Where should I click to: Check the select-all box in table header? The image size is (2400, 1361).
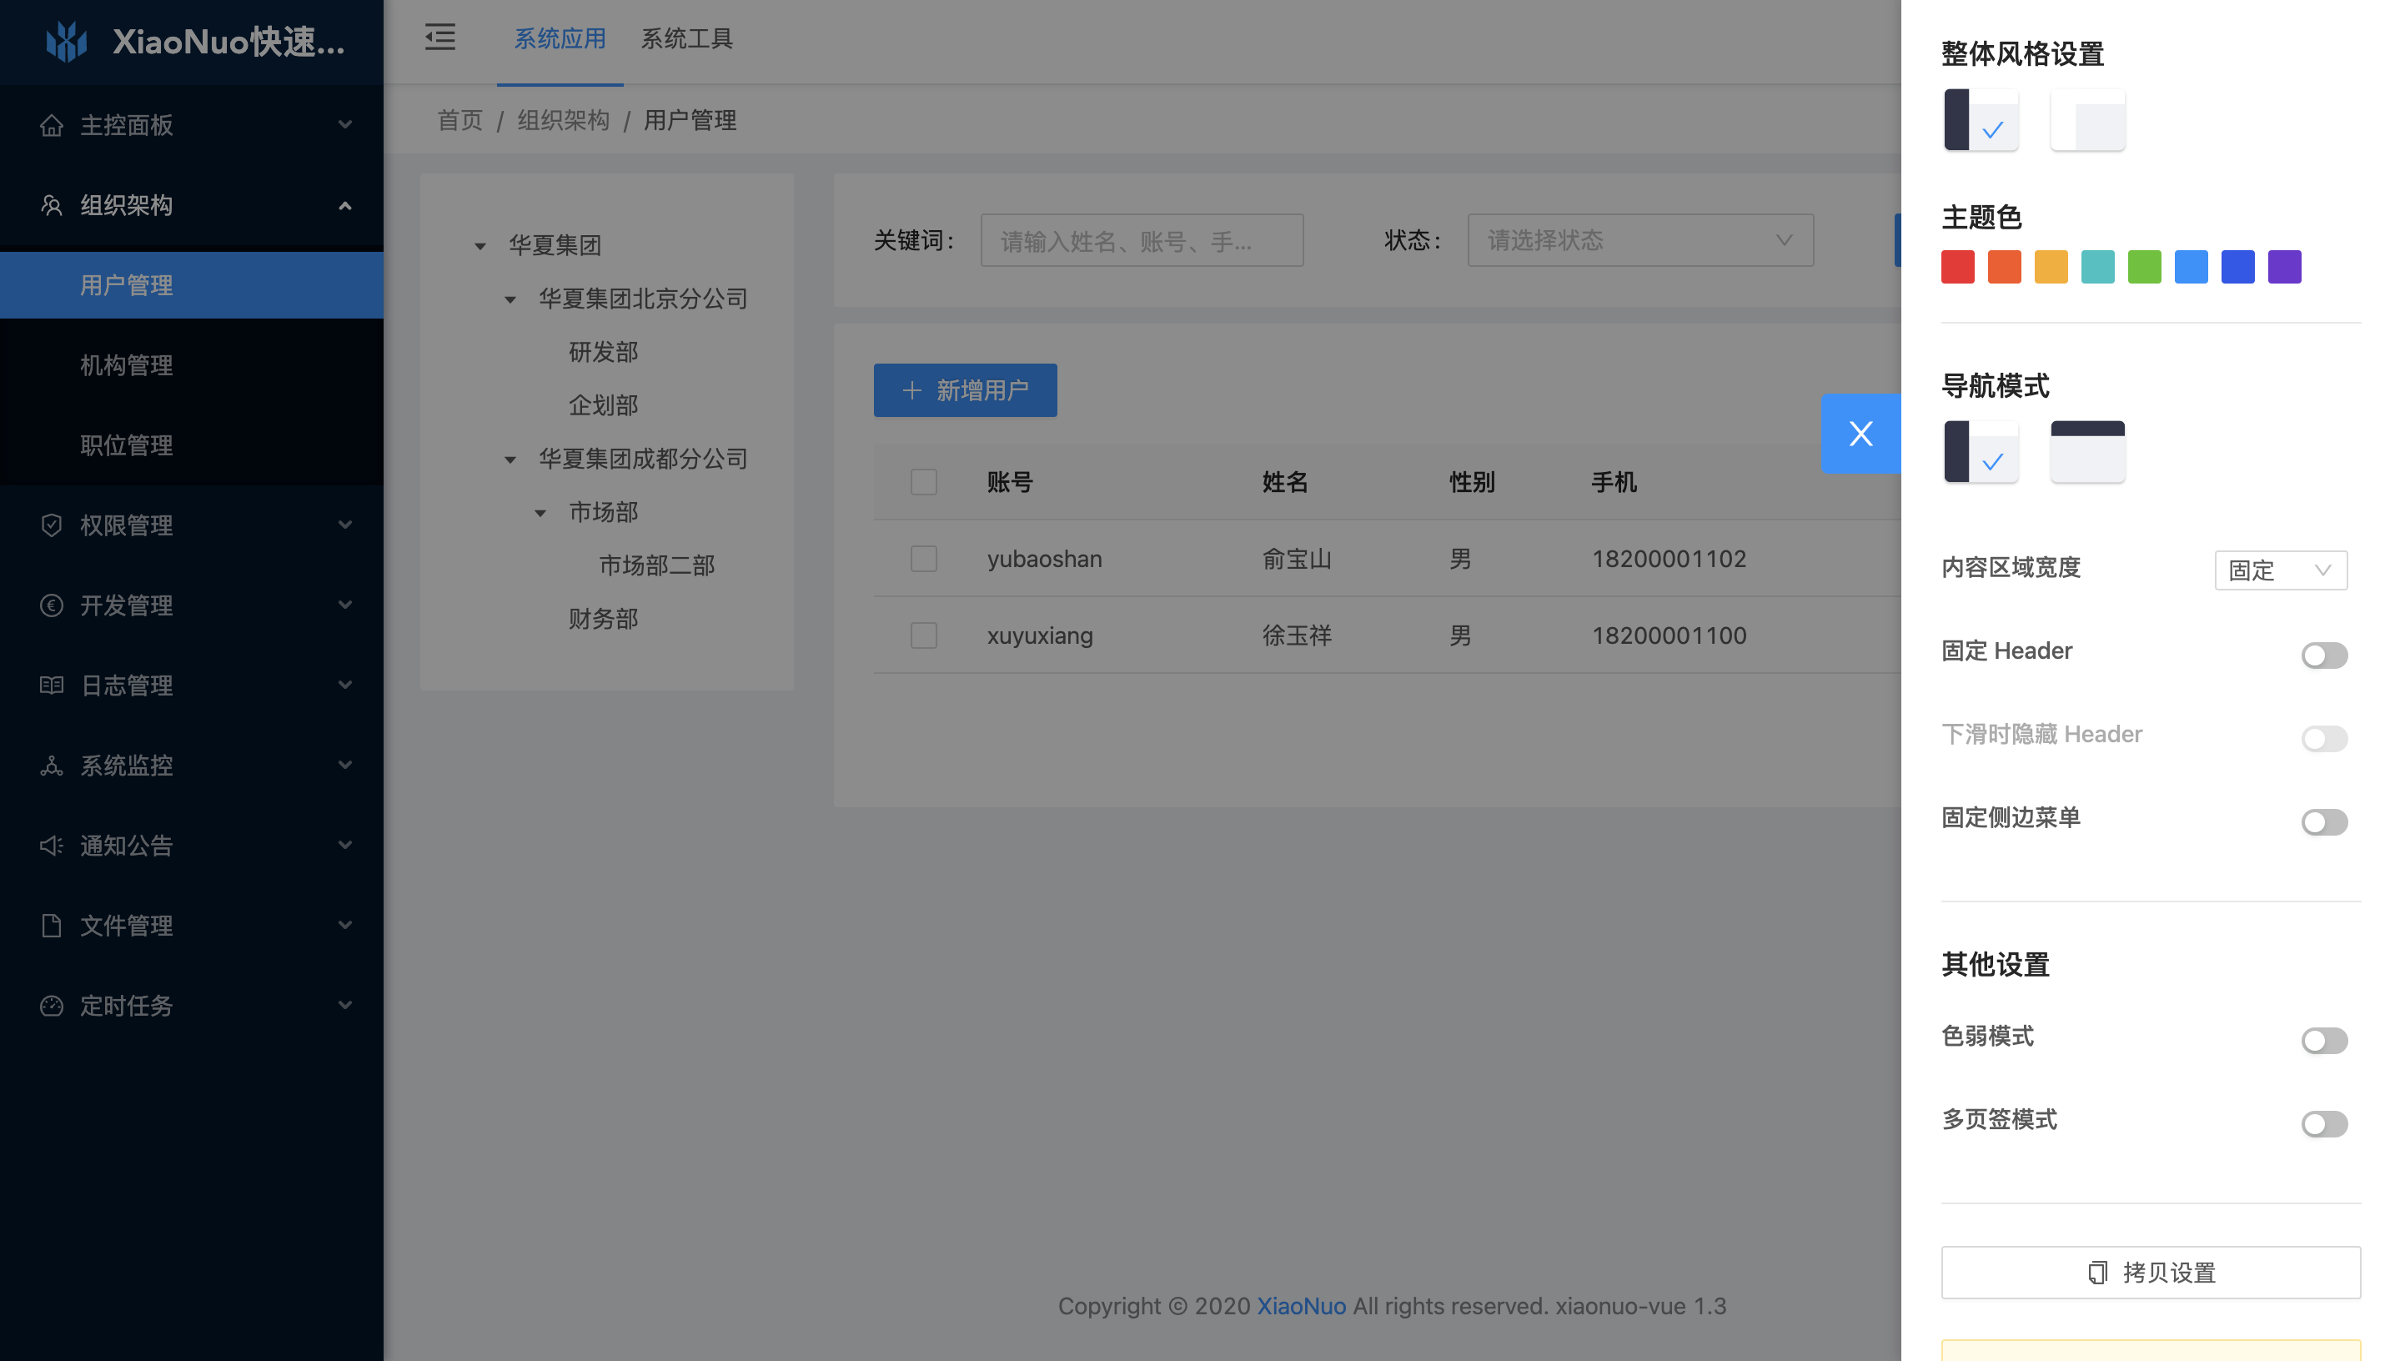coord(923,482)
